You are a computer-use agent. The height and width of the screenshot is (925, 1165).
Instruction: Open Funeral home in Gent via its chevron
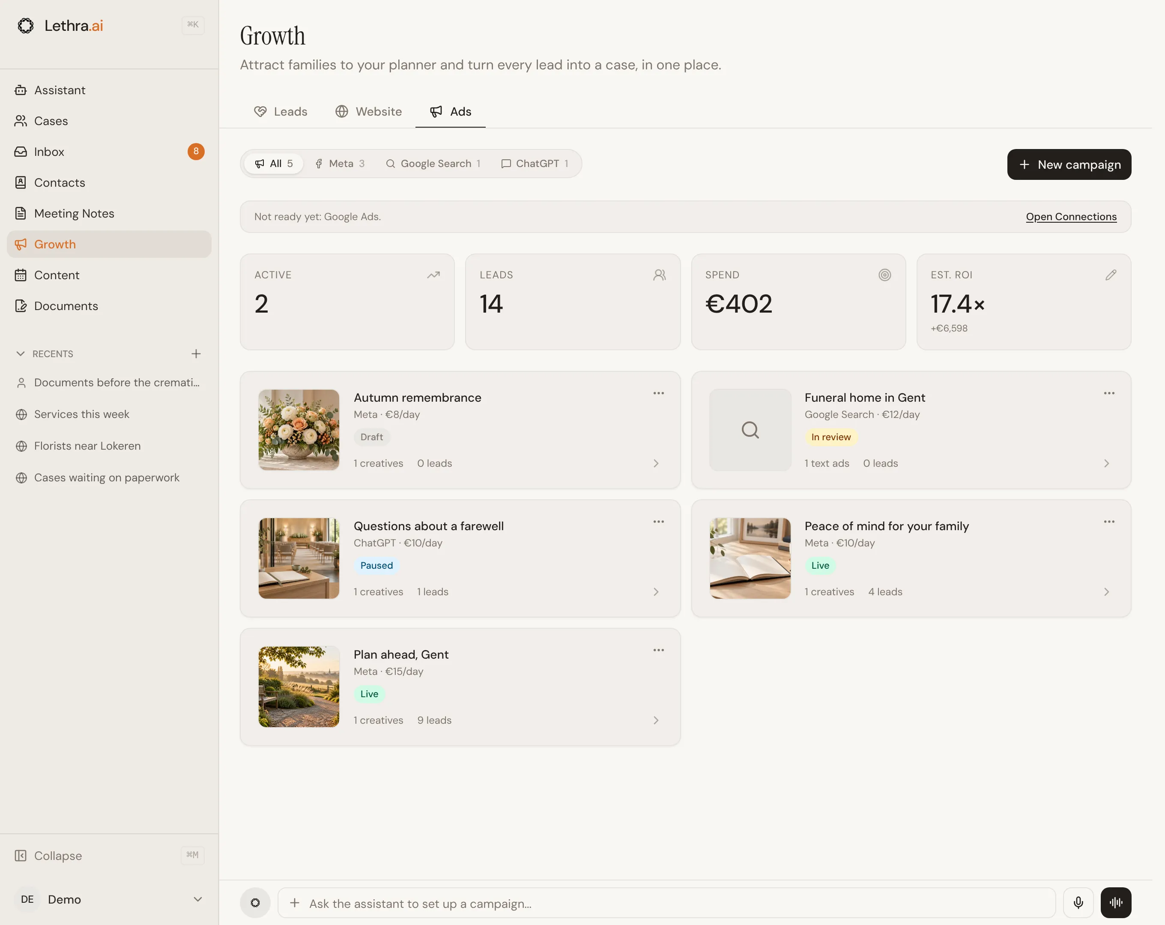coord(1107,464)
